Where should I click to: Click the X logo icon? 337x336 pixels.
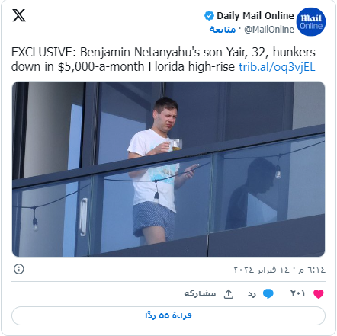[x=19, y=15]
